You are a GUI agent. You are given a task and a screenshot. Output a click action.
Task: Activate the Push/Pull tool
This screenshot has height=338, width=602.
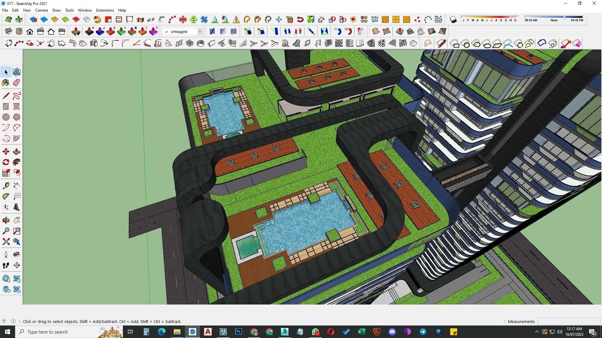click(x=17, y=152)
